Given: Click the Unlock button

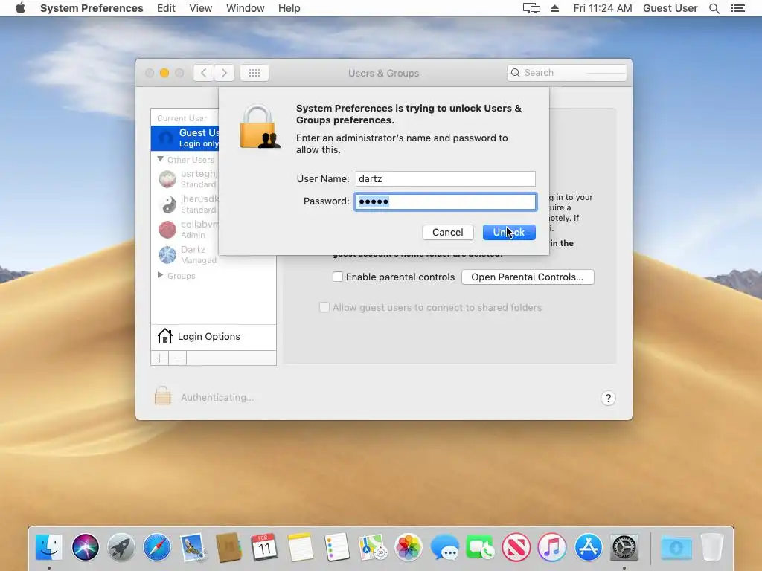Looking at the screenshot, I should pyautogui.click(x=509, y=232).
